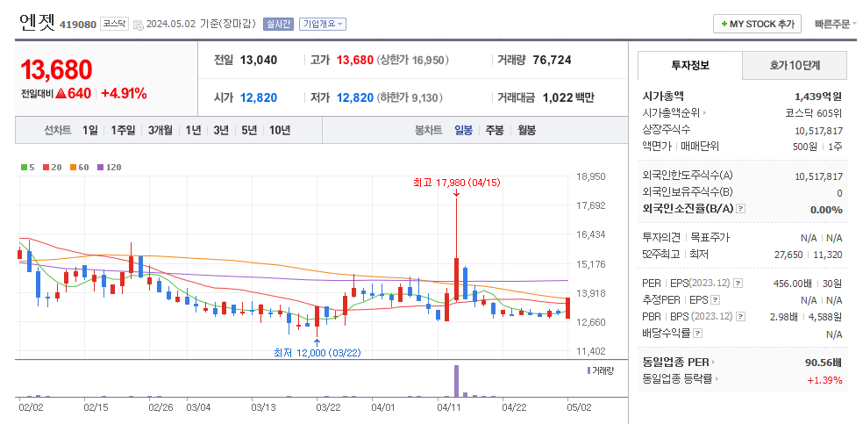Click the 동일업종 PER value 90.56배
The height and width of the screenshot is (424, 863).
pyautogui.click(x=823, y=363)
